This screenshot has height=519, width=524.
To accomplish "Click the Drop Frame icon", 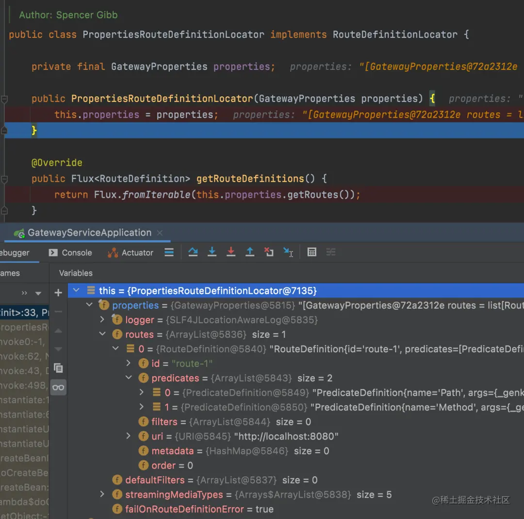I will (x=269, y=252).
